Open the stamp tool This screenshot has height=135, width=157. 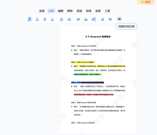pyautogui.click(x=86, y=19)
